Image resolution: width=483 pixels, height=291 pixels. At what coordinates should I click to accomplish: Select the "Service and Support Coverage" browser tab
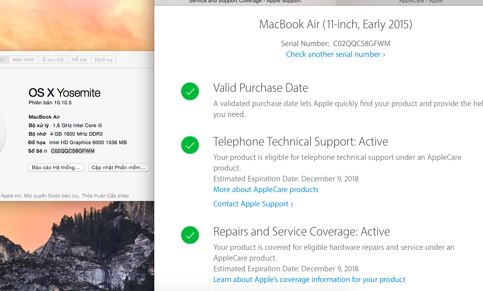(x=244, y=2)
